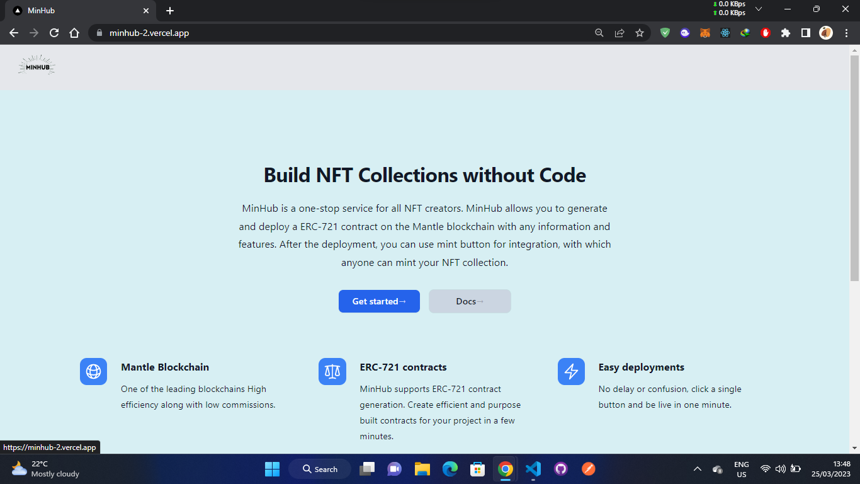
Task: Open the MetaMask extension
Action: pos(704,32)
